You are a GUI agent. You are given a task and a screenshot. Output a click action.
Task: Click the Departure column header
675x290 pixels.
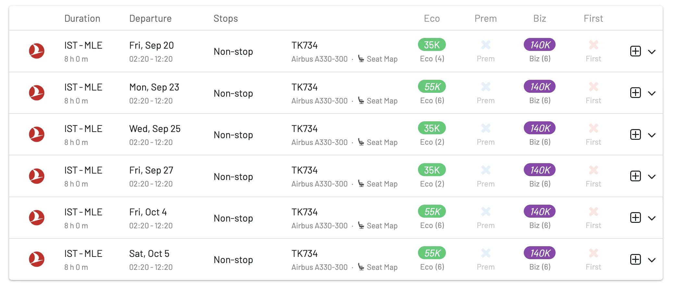[150, 18]
